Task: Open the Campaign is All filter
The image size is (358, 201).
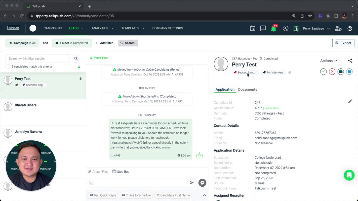Action: [x=22, y=43]
